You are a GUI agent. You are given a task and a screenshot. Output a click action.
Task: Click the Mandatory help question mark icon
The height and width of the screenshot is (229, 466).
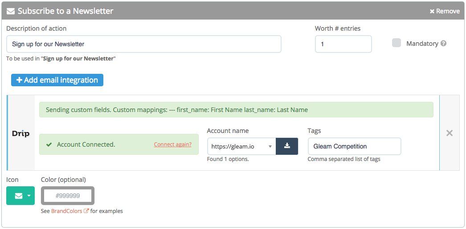click(443, 44)
